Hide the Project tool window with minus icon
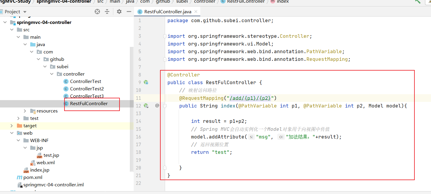 point(129,12)
